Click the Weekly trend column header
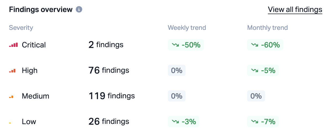Viewport: 332px width, 138px height. [x=187, y=28]
